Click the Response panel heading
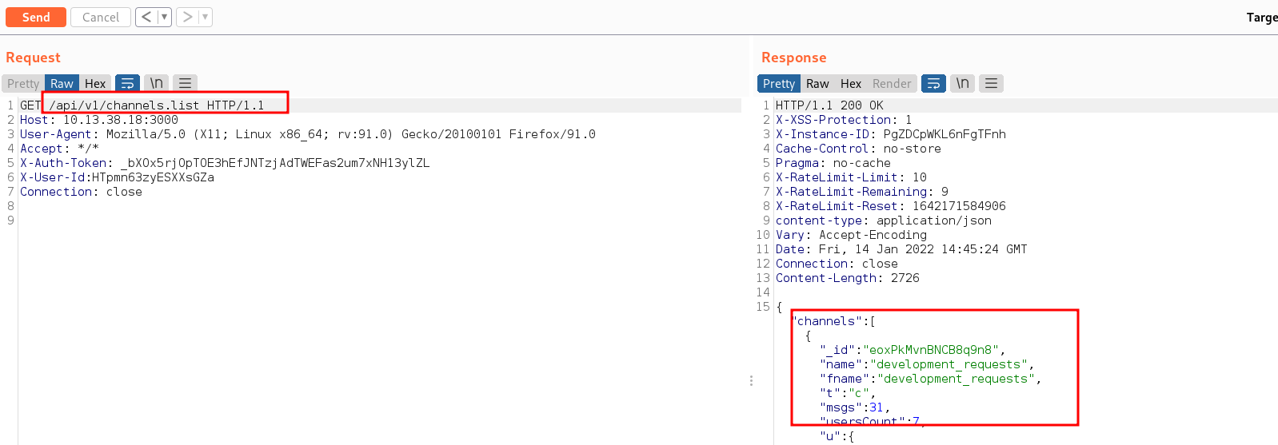The height and width of the screenshot is (445, 1278). pyautogui.click(x=794, y=58)
